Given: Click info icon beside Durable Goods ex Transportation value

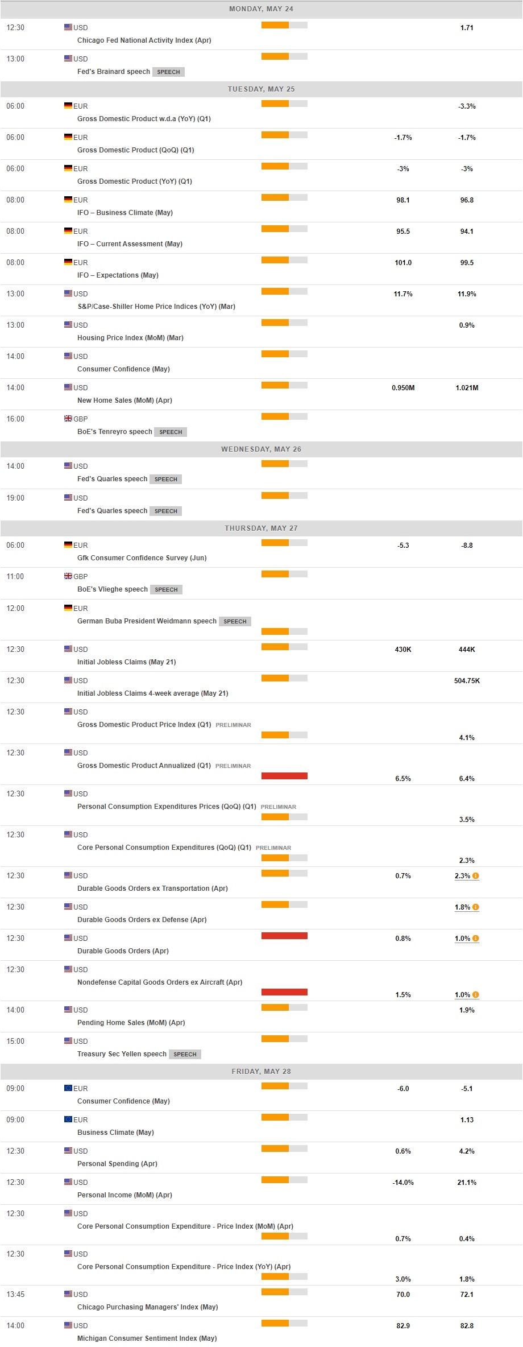Looking at the screenshot, I should pyautogui.click(x=475, y=875).
